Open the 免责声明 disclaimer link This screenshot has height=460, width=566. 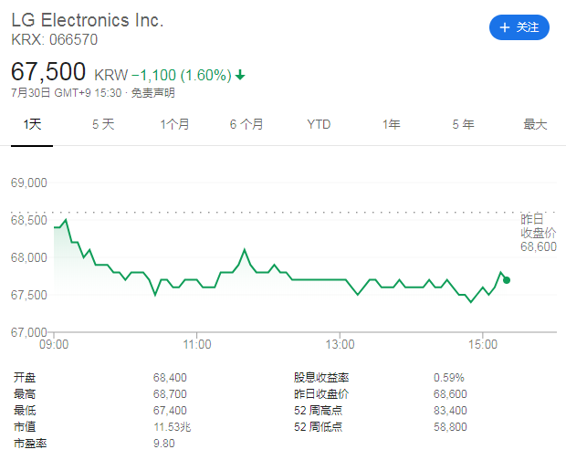(x=152, y=93)
